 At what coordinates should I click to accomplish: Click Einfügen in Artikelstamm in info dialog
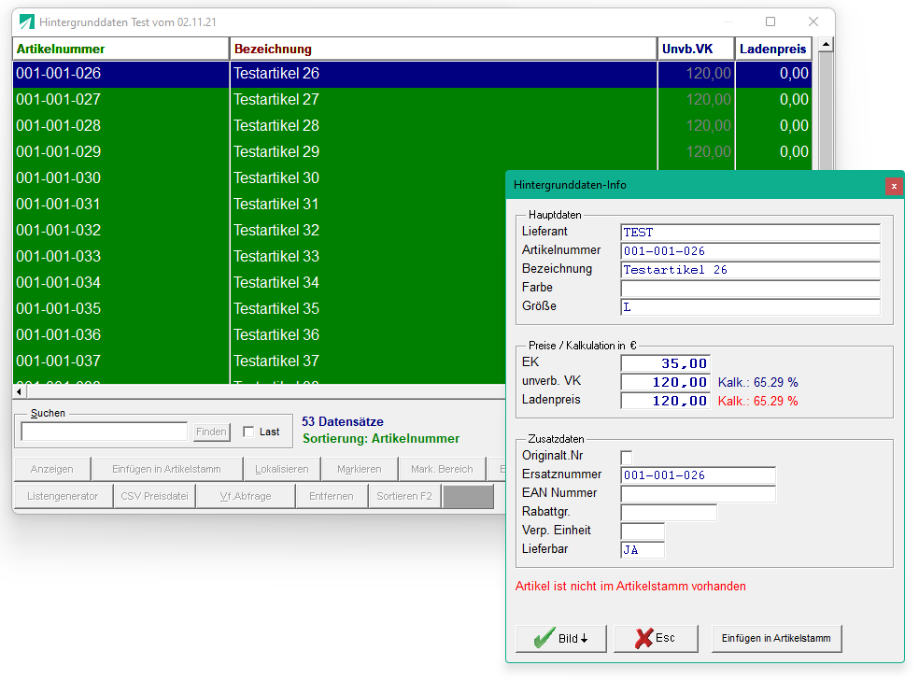pos(777,638)
